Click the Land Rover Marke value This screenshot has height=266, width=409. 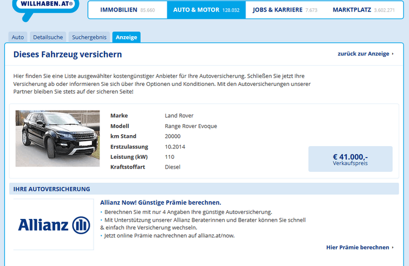tap(179, 115)
